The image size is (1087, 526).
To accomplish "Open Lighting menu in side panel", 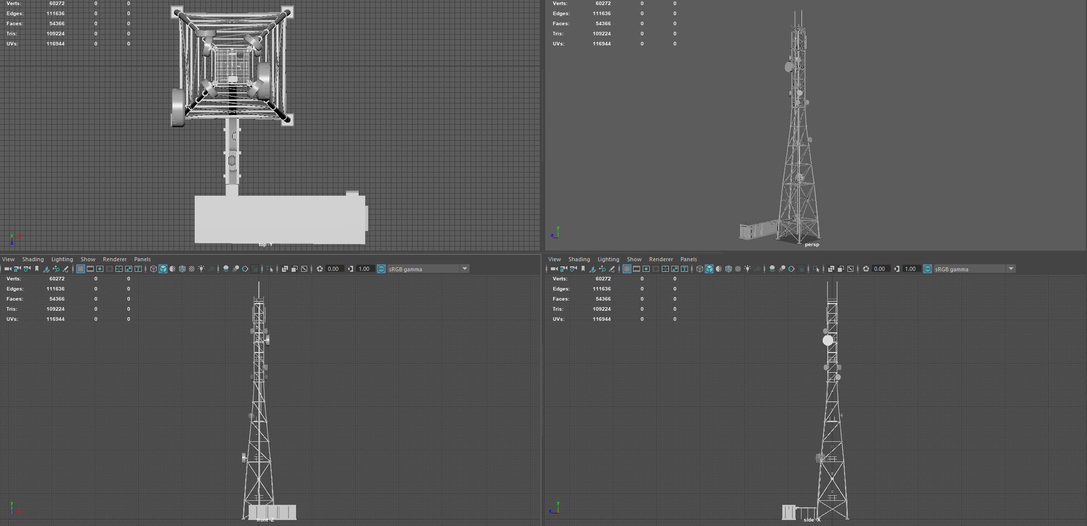I will (x=608, y=259).
